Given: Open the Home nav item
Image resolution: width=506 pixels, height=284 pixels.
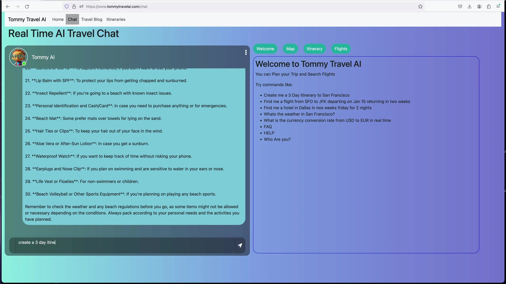Looking at the screenshot, I should [x=58, y=19].
